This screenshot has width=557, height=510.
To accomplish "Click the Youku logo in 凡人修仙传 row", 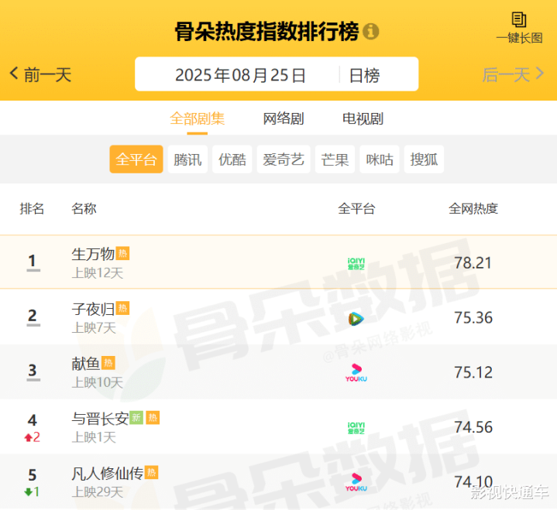I will [x=356, y=482].
